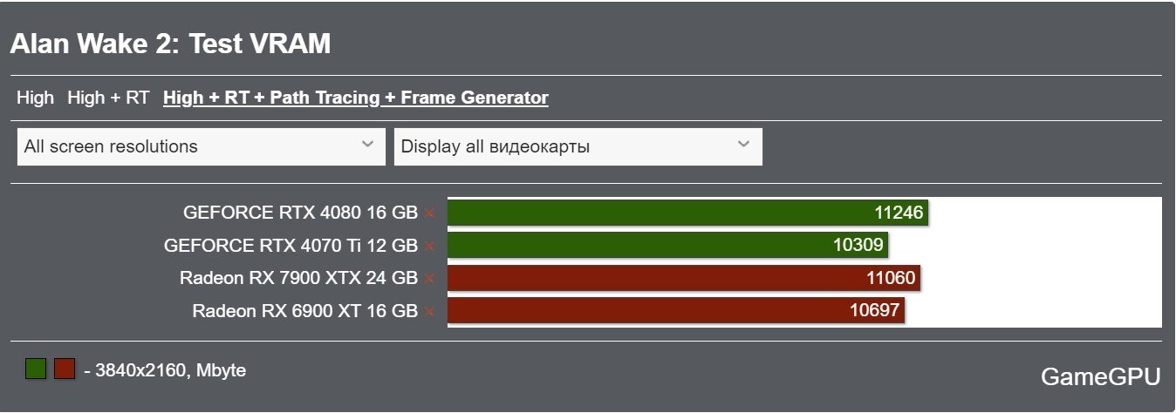Click the RTX 4070 Ti bar showing 10309
Screen dimensions: 1176x413
point(667,246)
